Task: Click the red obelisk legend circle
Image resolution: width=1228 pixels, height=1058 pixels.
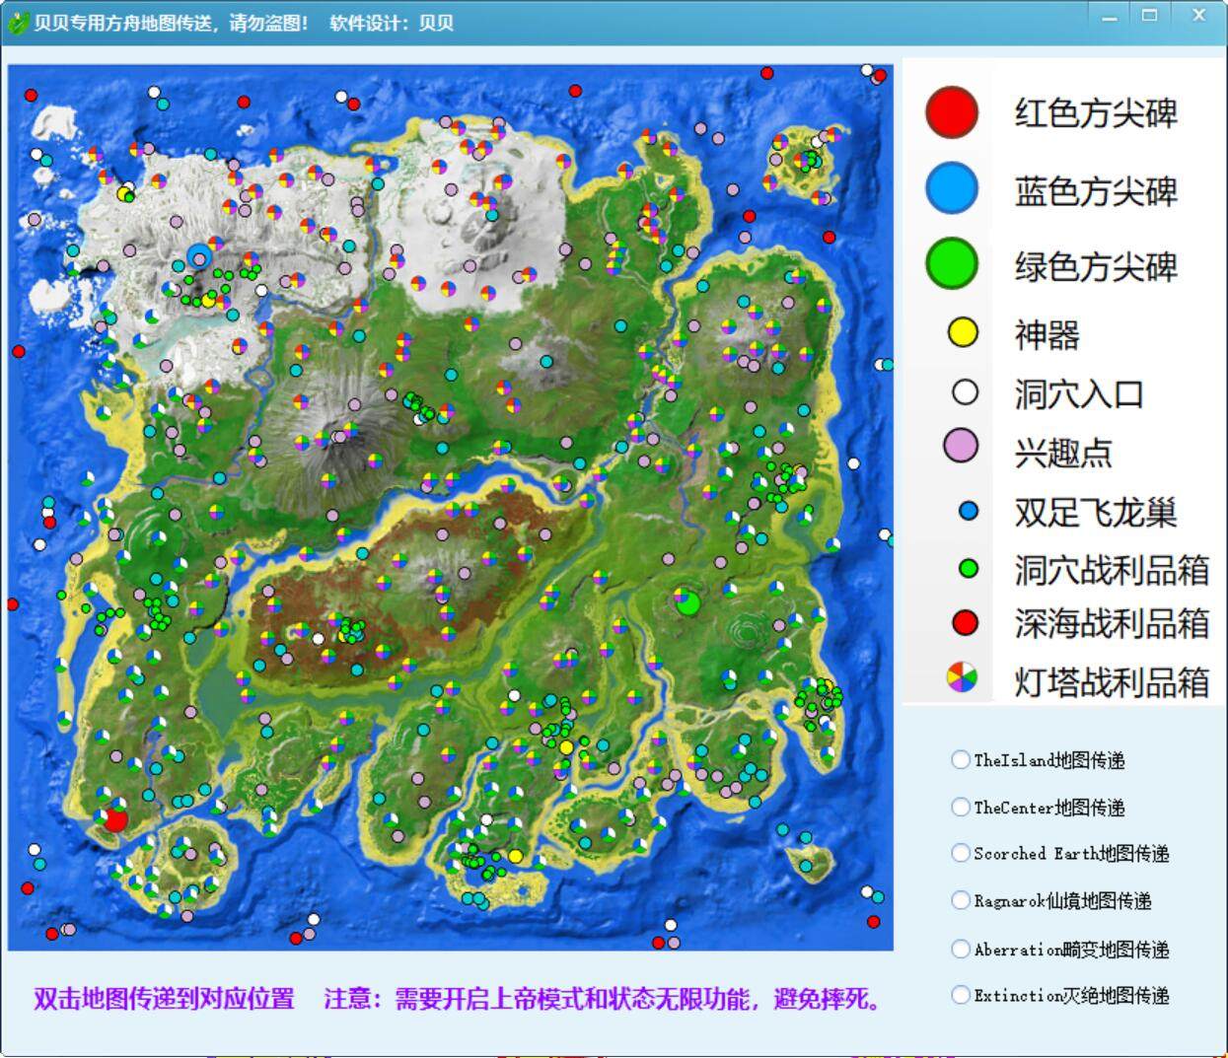Action: 952,112
